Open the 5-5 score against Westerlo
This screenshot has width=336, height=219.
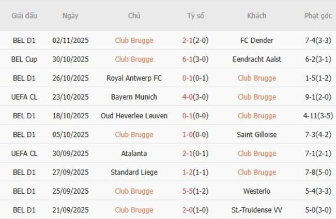tap(195, 191)
